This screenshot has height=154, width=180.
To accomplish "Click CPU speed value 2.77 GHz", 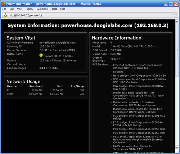I will (x=116, y=50).
